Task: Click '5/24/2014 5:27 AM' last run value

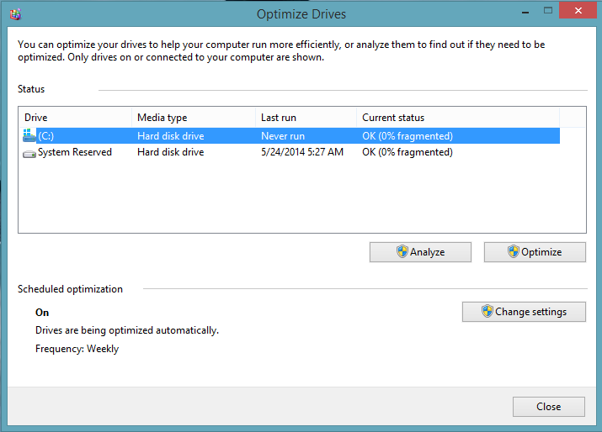Action: (302, 152)
